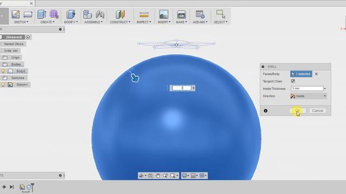
Task: Click the 1 selected Faces/Body button
Action: (301, 74)
